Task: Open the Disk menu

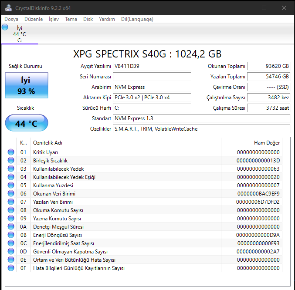Action: (x=88, y=19)
